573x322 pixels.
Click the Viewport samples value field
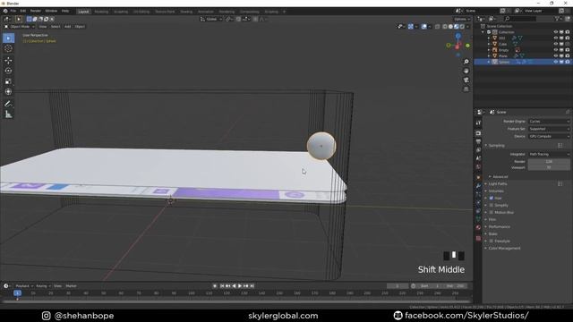[549, 167]
